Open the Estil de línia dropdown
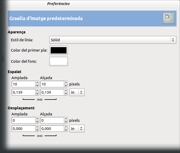 (113, 40)
